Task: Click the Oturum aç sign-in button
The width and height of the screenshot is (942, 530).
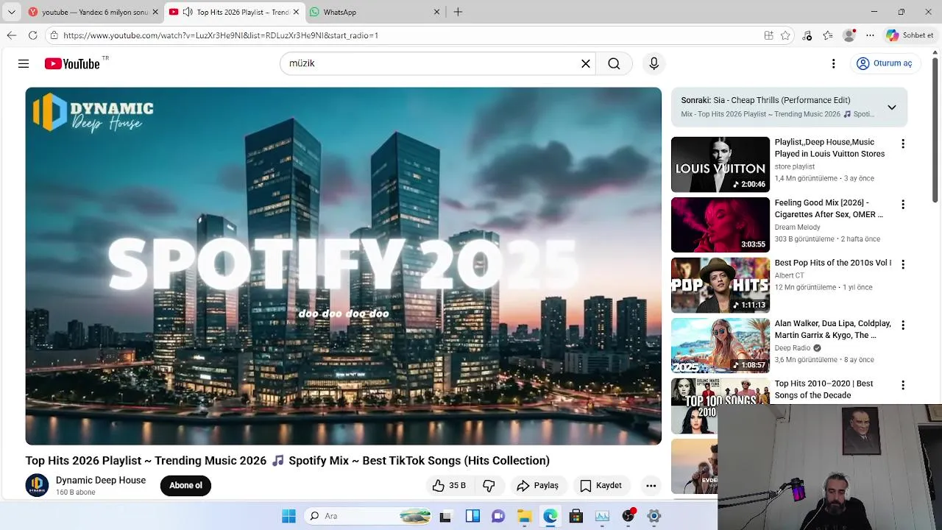Action: 885,64
